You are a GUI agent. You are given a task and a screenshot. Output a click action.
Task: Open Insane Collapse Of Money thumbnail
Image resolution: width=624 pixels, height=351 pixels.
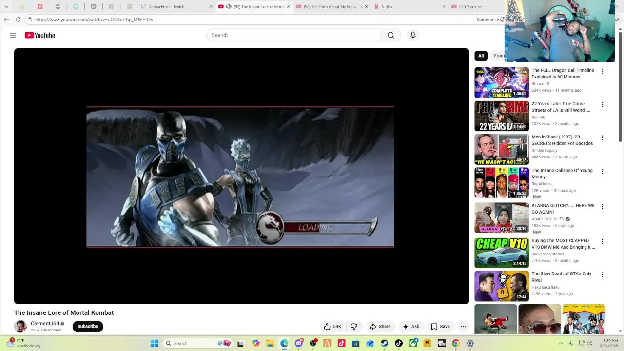[x=502, y=182]
